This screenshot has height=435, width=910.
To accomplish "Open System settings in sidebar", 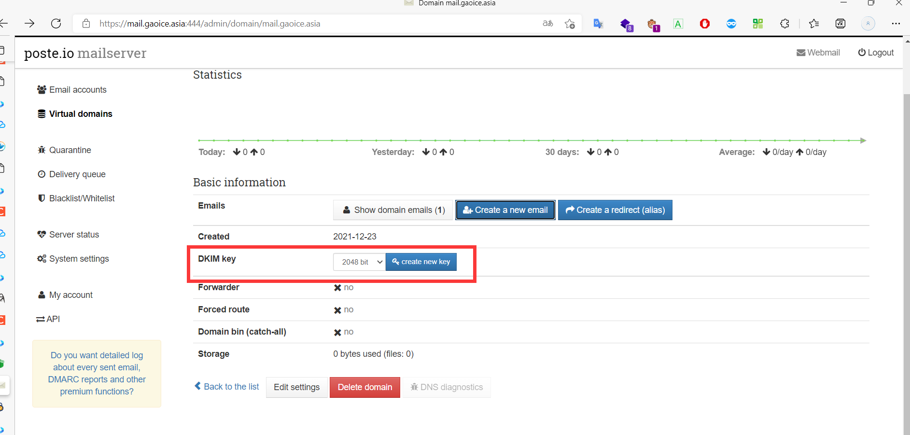I will 79,259.
